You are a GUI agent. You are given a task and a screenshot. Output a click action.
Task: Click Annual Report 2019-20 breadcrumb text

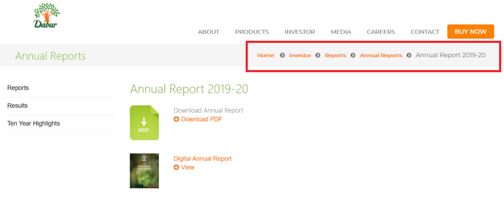(x=451, y=55)
